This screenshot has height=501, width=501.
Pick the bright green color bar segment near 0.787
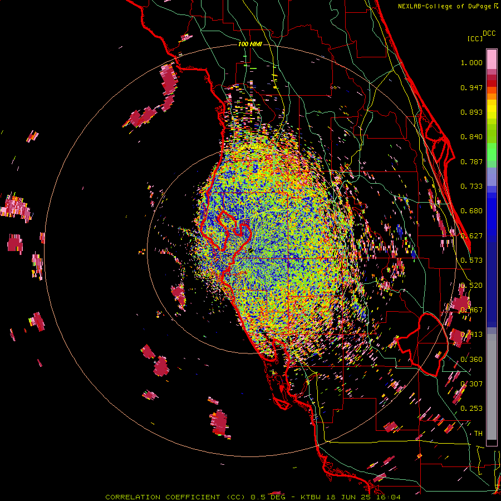coord(492,152)
